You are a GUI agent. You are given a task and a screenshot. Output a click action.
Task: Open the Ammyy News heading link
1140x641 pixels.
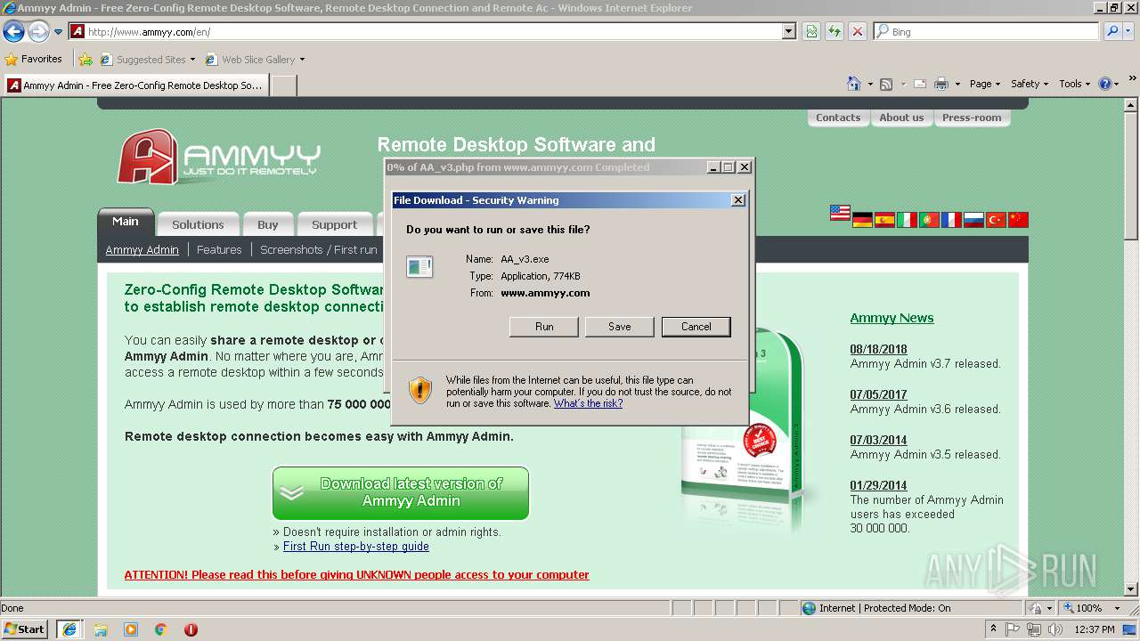[x=892, y=318]
